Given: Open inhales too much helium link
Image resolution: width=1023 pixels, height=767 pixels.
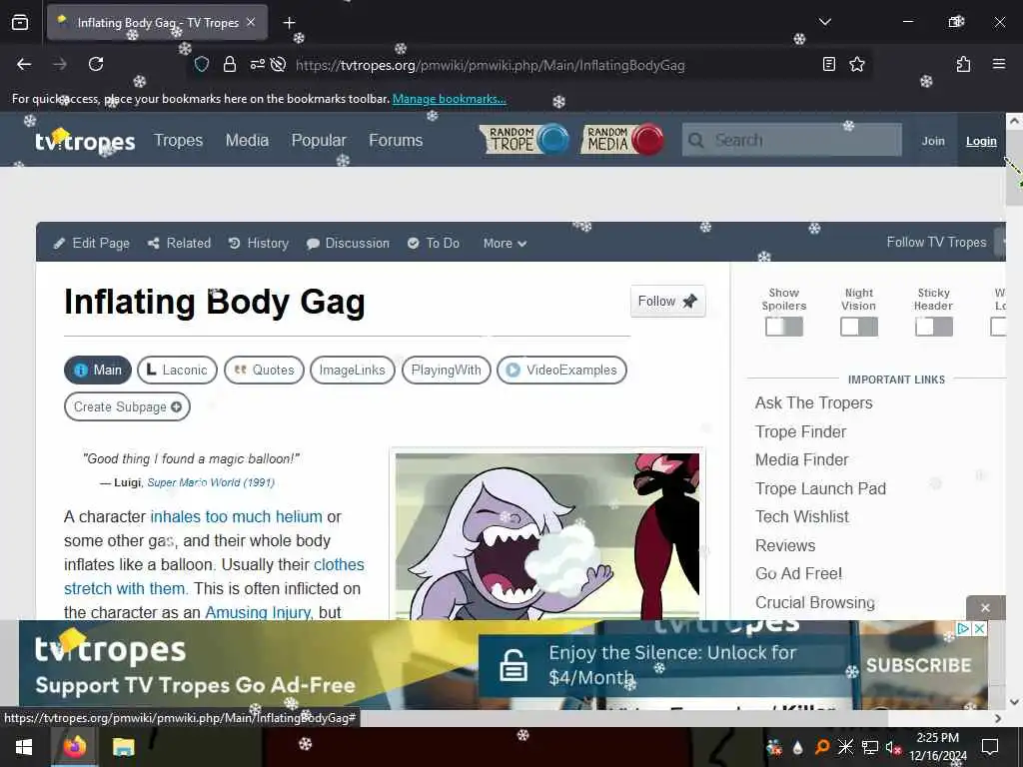Looking at the screenshot, I should (236, 516).
